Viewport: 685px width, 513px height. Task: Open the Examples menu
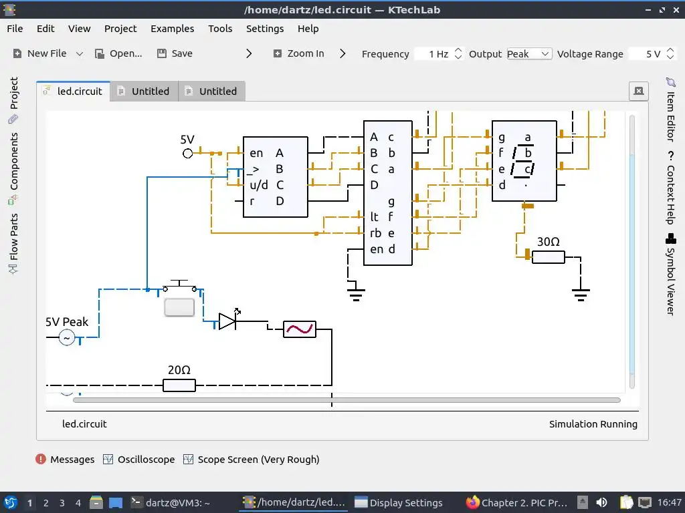pyautogui.click(x=172, y=29)
